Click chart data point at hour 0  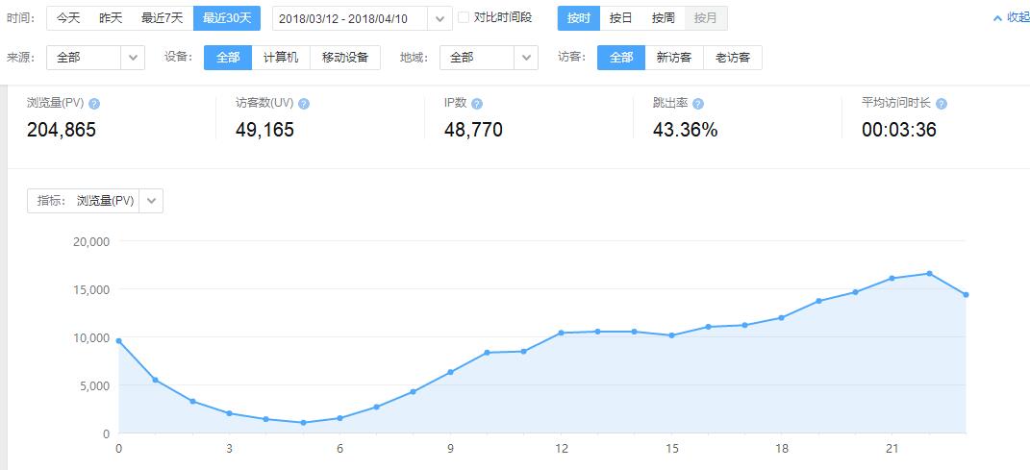[118, 340]
